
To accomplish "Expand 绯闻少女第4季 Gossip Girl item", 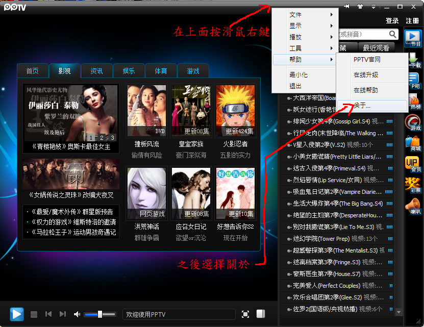I will 337,121.
